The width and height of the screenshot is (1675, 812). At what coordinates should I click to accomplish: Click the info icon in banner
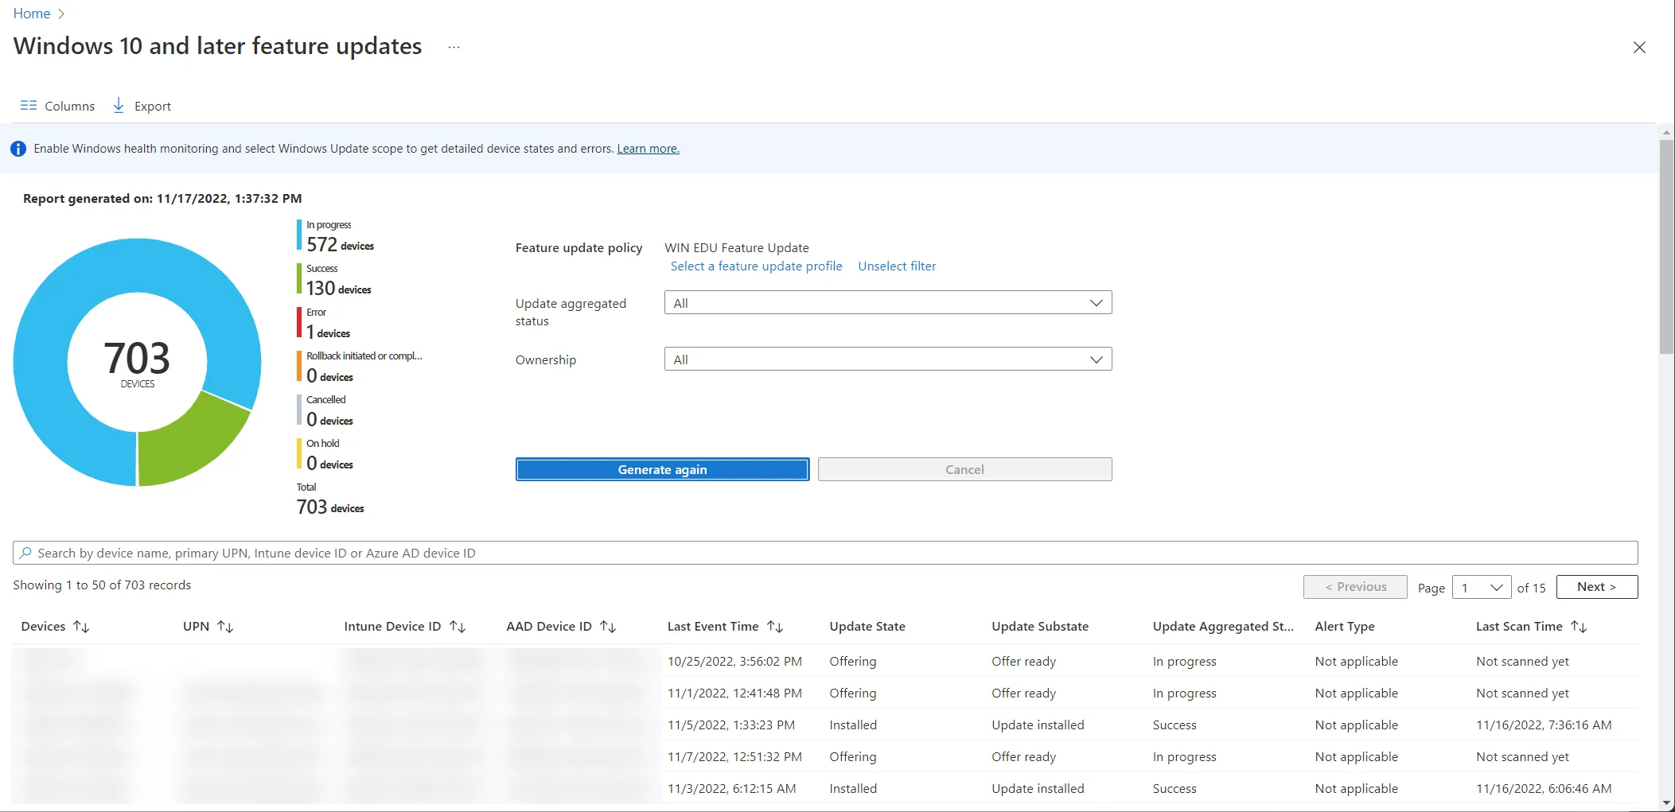pyautogui.click(x=18, y=149)
